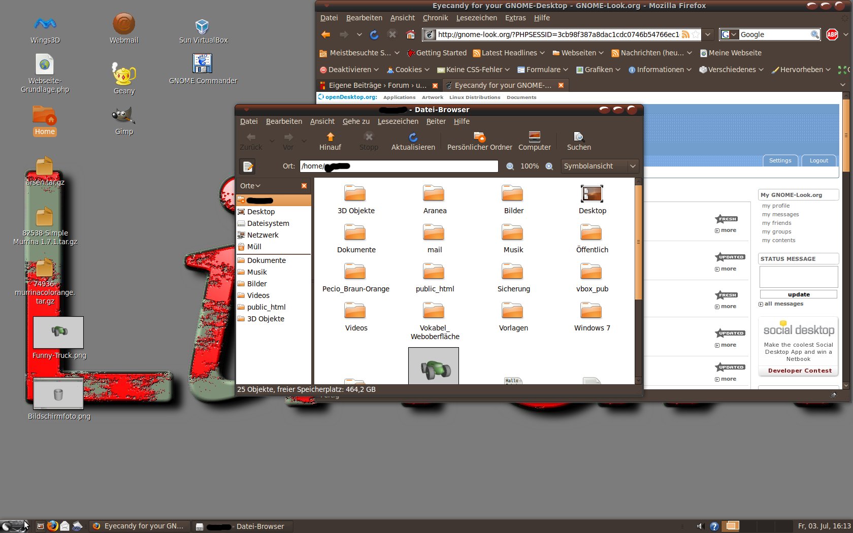Select Desktop folder in file view
The width and height of the screenshot is (853, 533).
[592, 199]
